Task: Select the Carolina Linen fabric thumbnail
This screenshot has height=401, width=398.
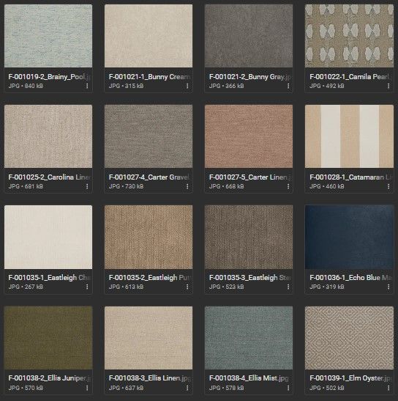Action: (48, 136)
